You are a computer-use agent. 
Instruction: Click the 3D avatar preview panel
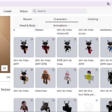pyautogui.click(x=5, y=44)
